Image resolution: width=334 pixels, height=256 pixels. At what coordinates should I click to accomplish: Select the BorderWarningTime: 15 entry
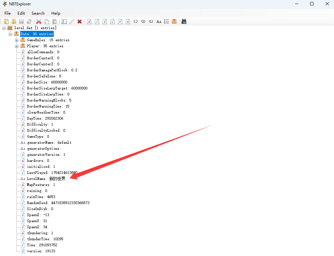tap(48, 106)
